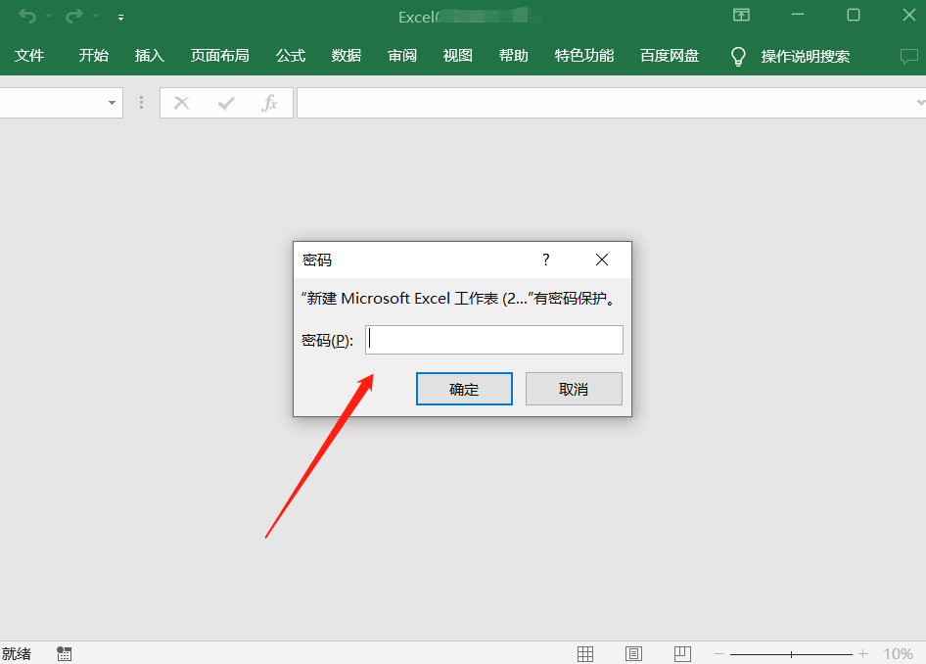This screenshot has width=926, height=664.
Task: Click the 确定 button to confirm password
Action: 464,388
